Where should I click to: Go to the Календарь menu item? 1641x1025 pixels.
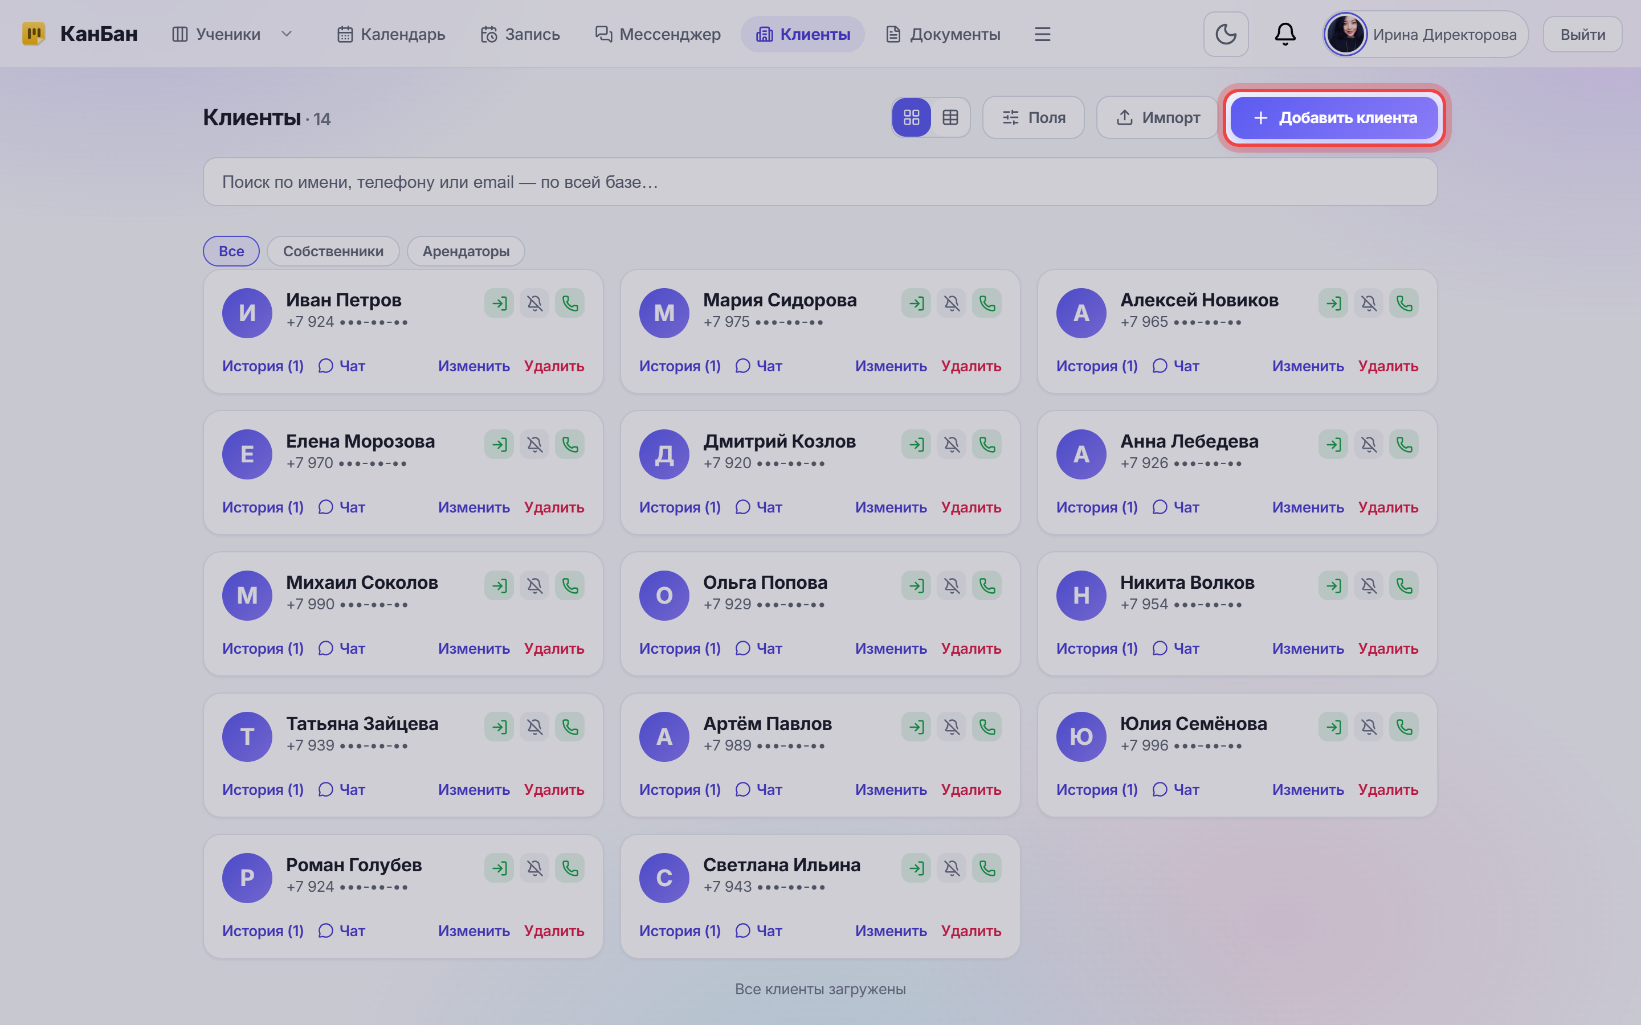391,34
